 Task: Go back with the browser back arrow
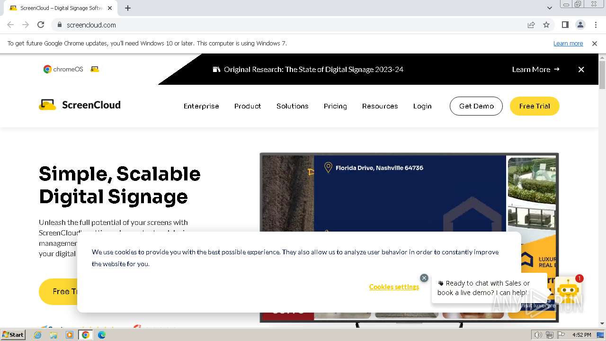click(x=10, y=25)
